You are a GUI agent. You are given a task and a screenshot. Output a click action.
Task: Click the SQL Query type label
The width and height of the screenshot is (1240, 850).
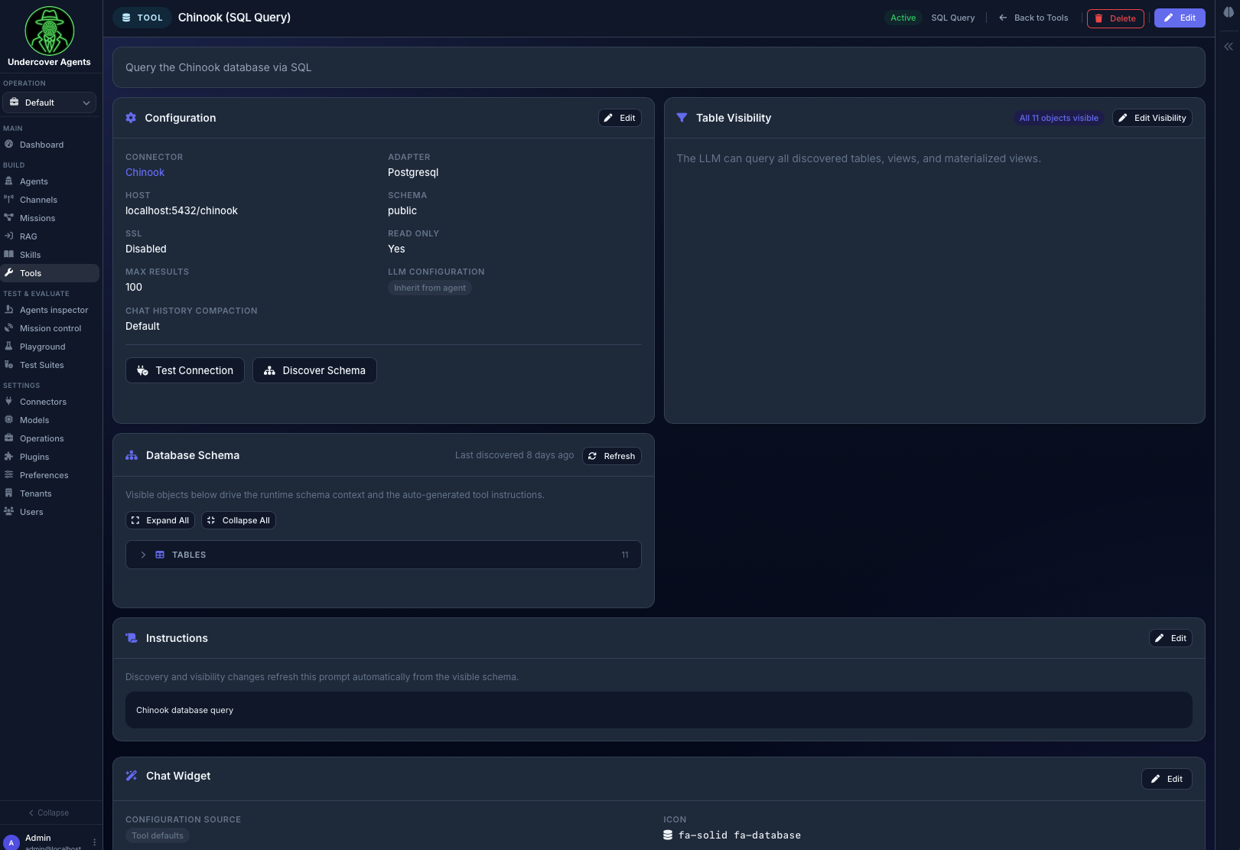952,18
